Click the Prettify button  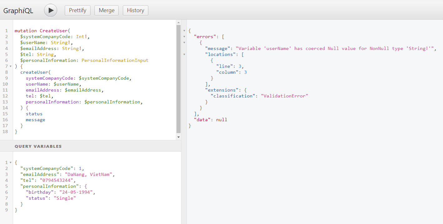(x=77, y=10)
